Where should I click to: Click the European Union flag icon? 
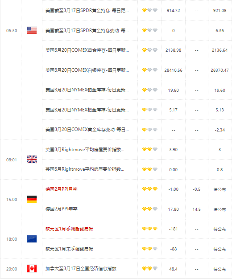32,239
